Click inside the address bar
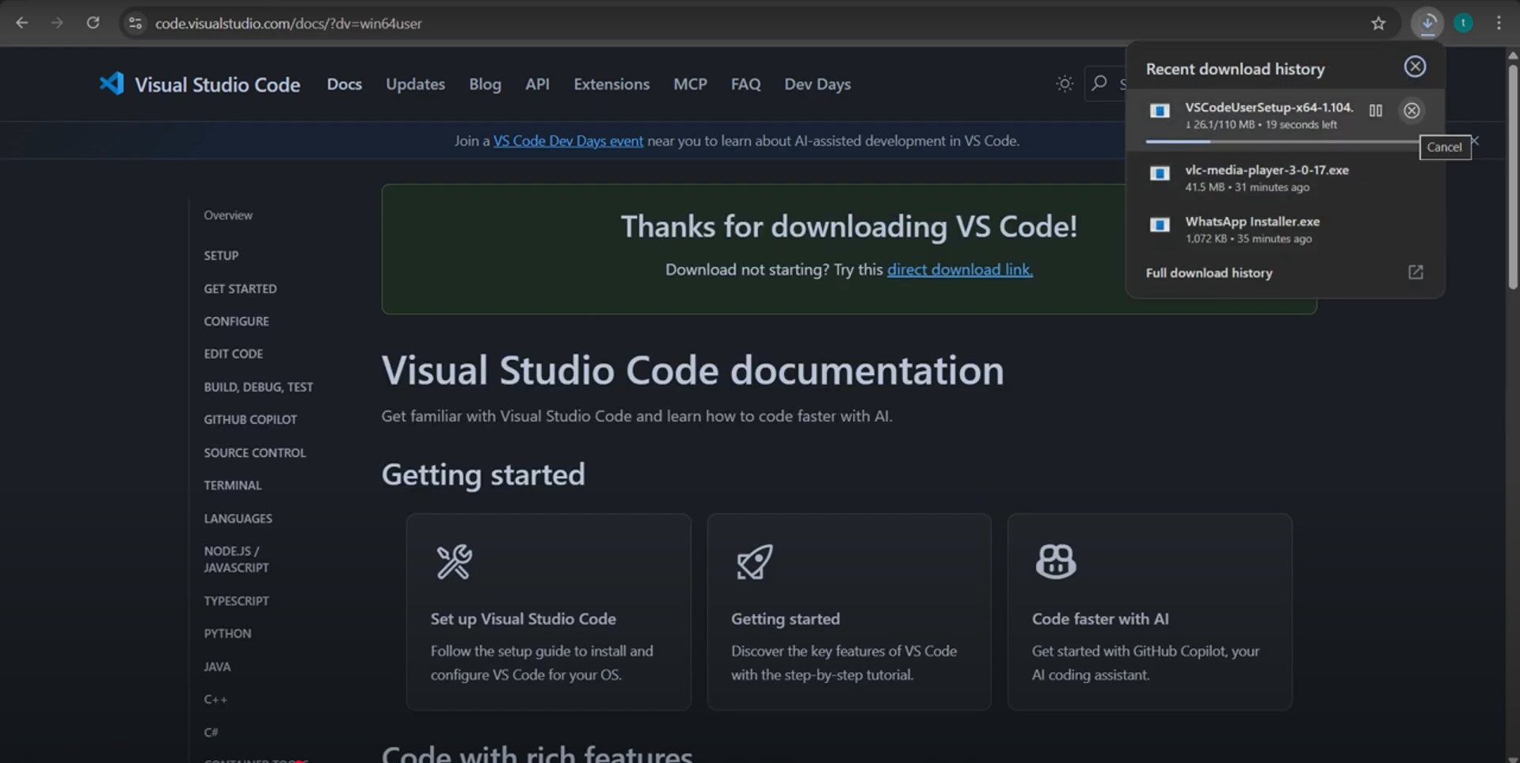Viewport: 1520px width, 763px height. coord(475,23)
